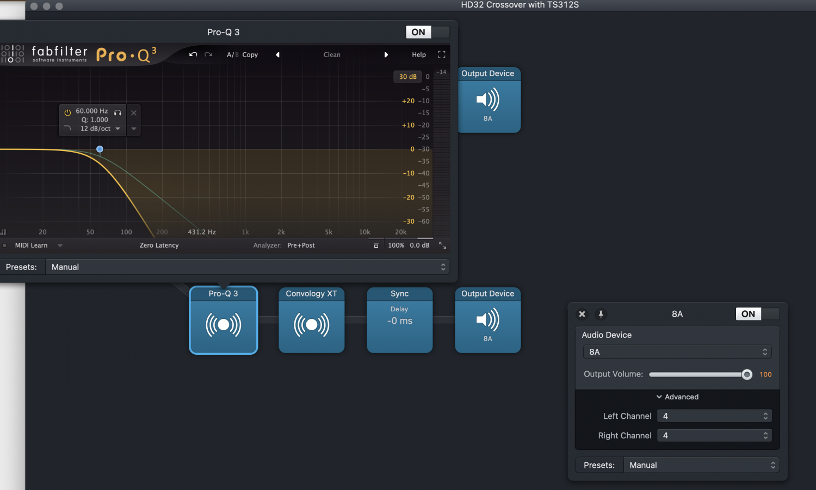Screen dimensions: 816x490
Task: Delete the band with X button
Action: coord(134,113)
